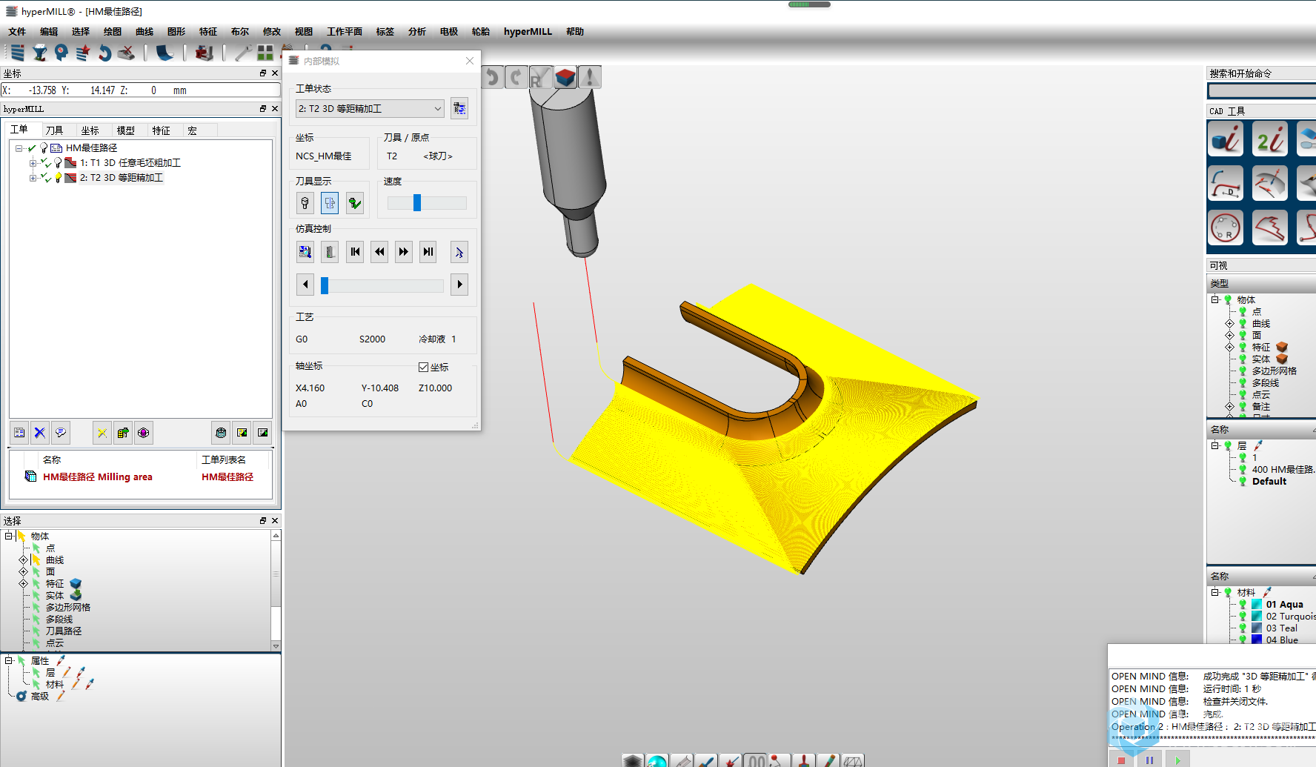The height and width of the screenshot is (767, 1316).
Task: Open the hyperMILL menu
Action: click(528, 32)
